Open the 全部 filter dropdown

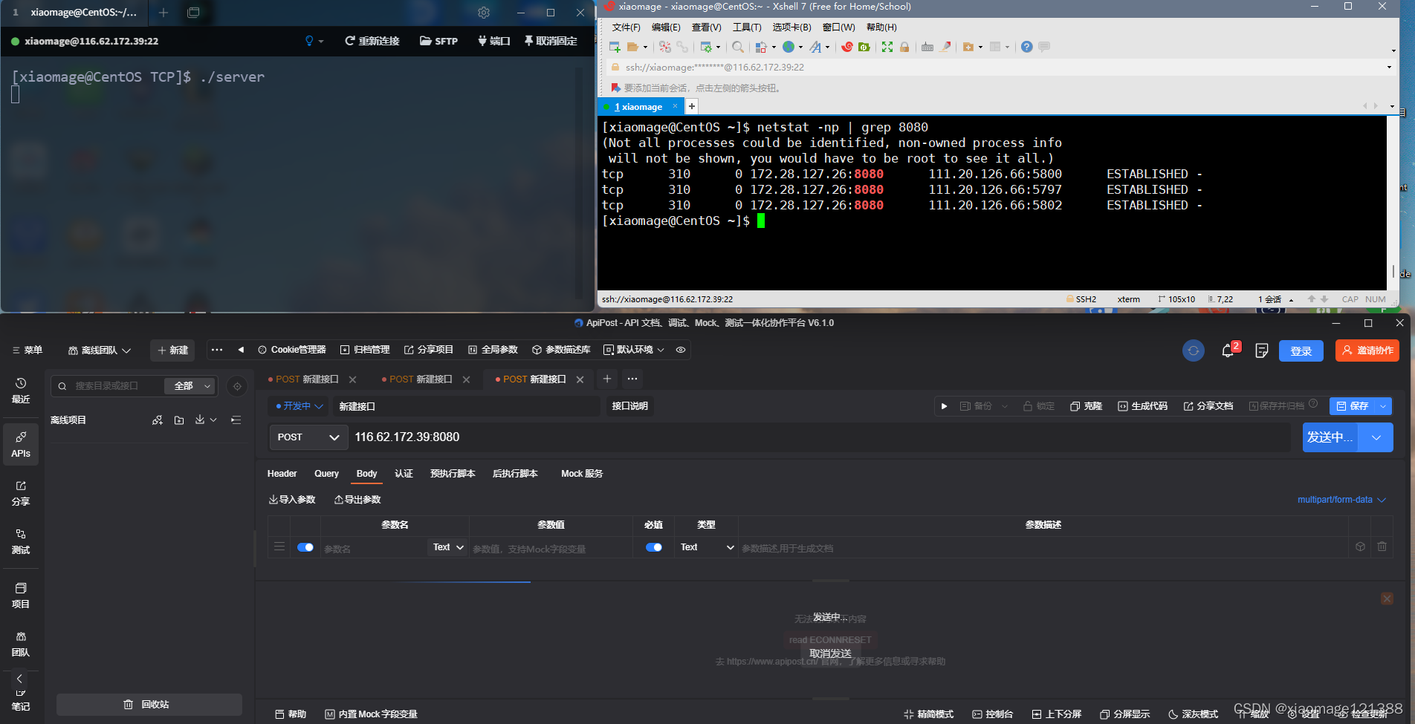pyautogui.click(x=192, y=386)
